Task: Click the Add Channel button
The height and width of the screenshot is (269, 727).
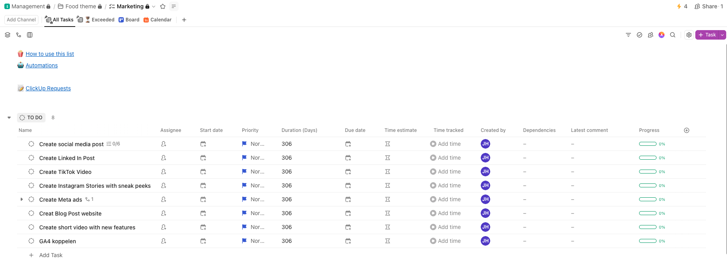Action: point(21,20)
